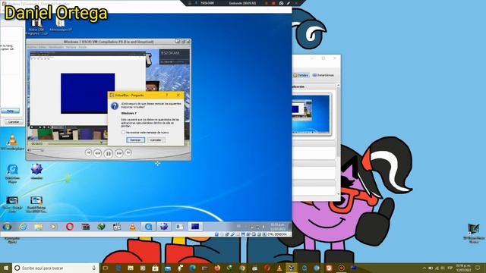Switch to QuickTime on the Windows 7 taskbar
Screen dimensions: 486x273
click(149, 227)
